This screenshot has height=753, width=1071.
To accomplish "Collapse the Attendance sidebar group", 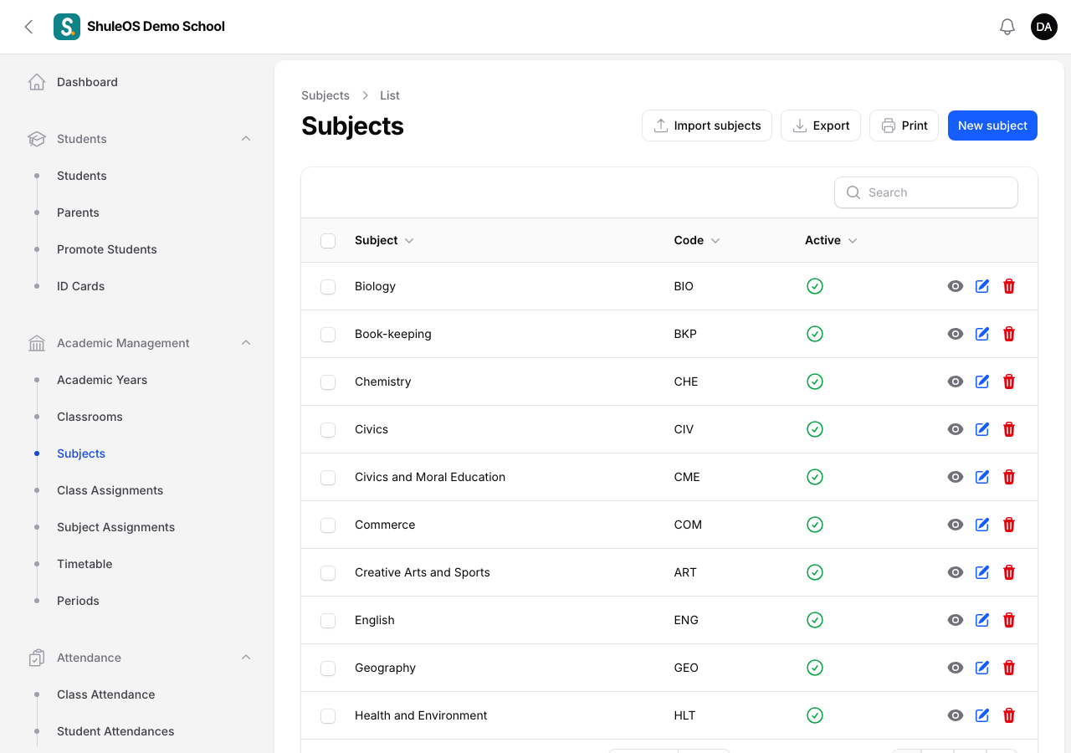I will [x=246, y=658].
